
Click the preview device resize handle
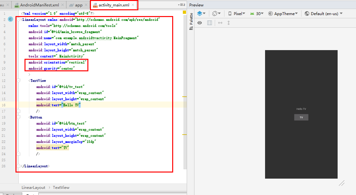point(342,183)
